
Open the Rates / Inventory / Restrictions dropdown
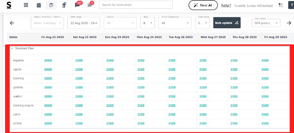pyautogui.click(x=47, y=23)
